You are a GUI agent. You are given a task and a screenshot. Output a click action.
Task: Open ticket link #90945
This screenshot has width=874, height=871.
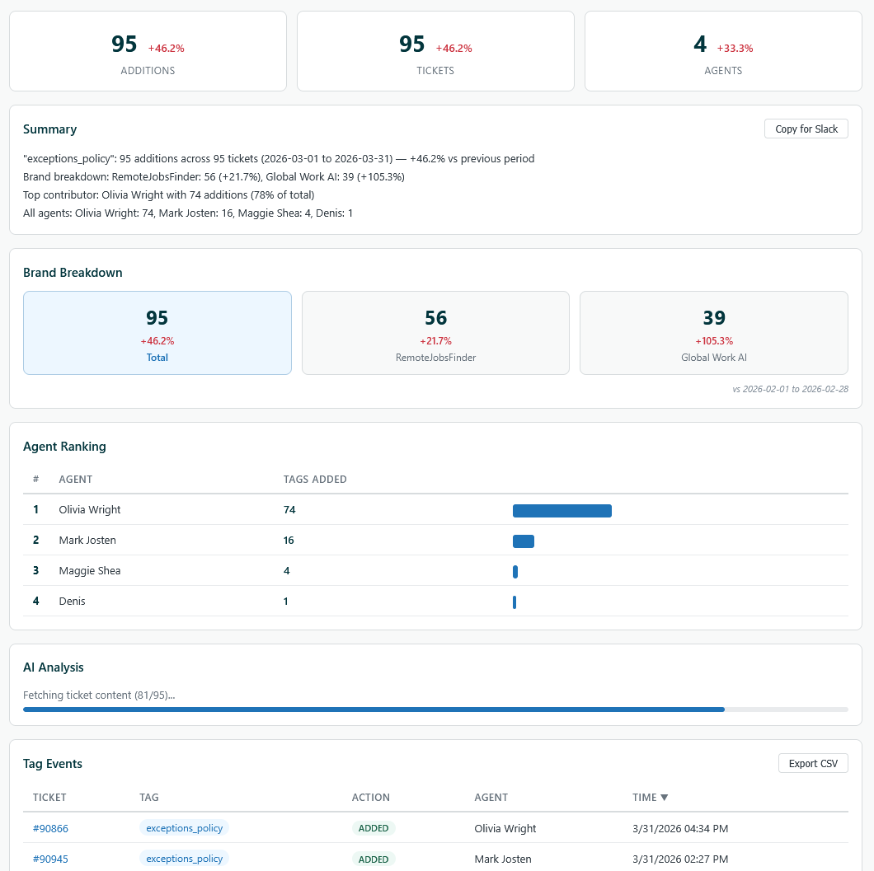[50, 859]
